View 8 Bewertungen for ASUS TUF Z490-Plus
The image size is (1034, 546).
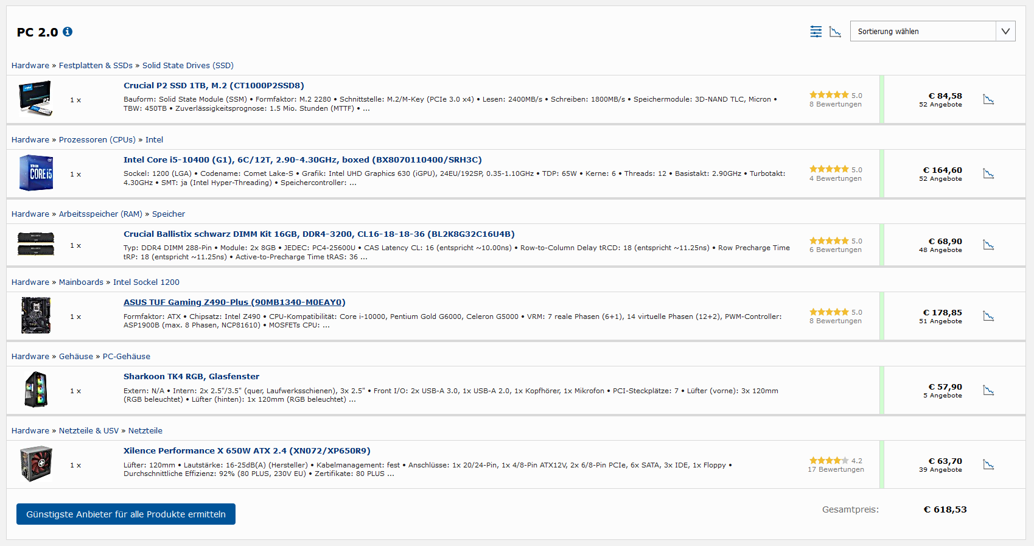coord(836,321)
